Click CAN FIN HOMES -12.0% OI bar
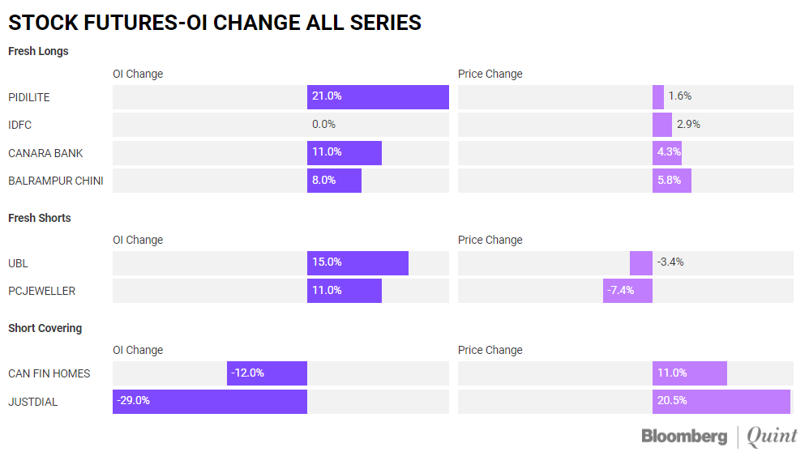The width and height of the screenshot is (809, 456). point(267,373)
